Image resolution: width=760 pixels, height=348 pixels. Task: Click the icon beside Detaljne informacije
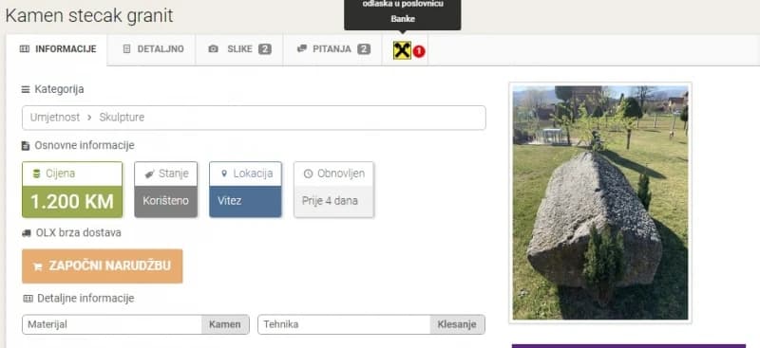(28, 299)
